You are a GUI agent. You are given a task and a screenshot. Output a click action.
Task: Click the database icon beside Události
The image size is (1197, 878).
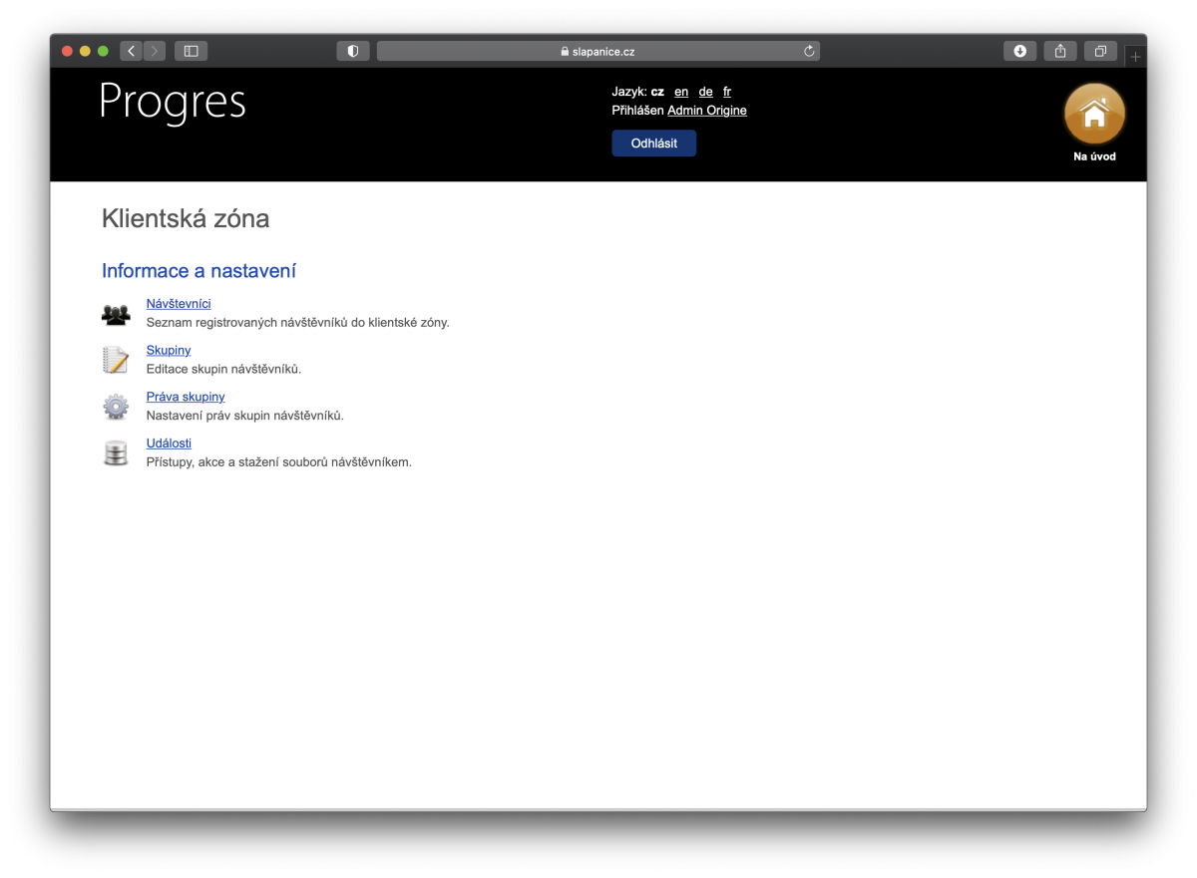coord(116,452)
